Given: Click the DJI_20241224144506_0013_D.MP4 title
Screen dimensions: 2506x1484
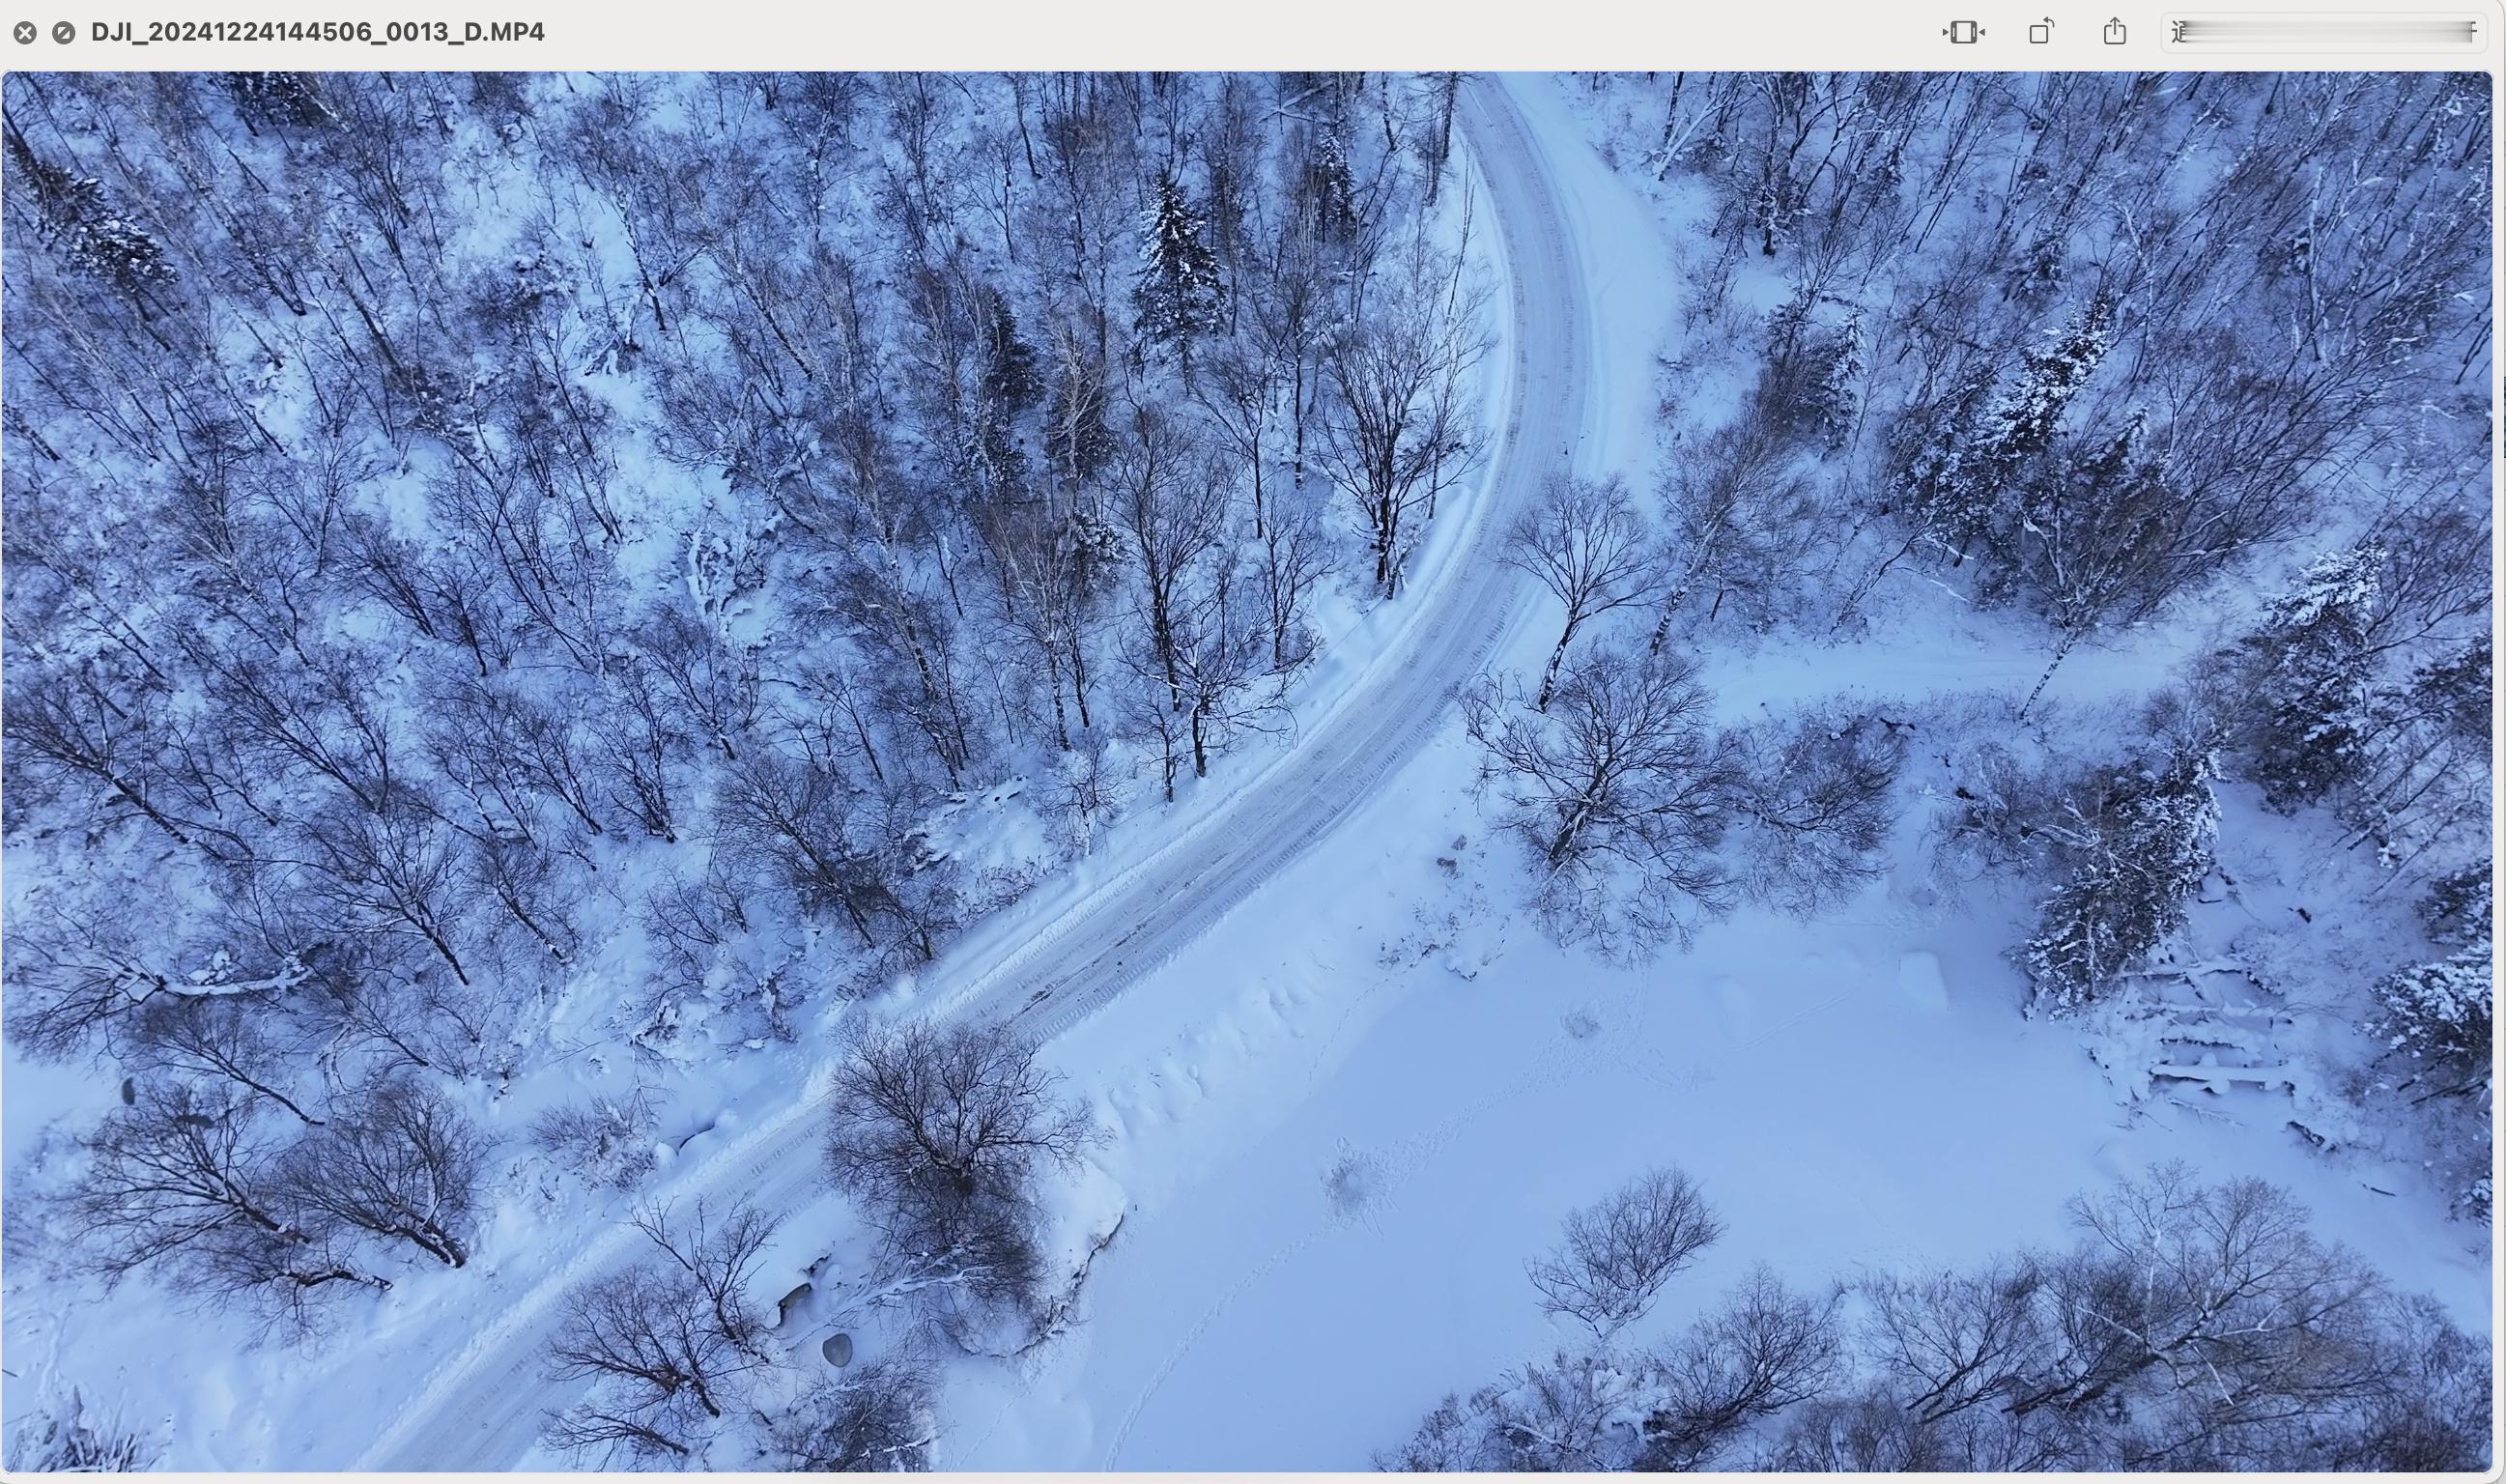Looking at the screenshot, I should (x=318, y=32).
